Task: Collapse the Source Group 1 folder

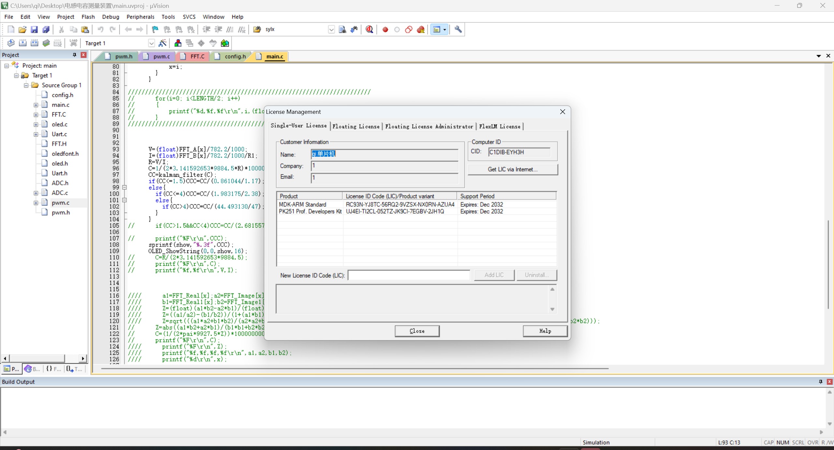Action: [x=26, y=85]
